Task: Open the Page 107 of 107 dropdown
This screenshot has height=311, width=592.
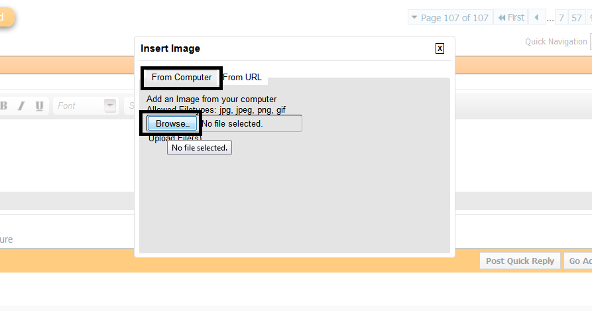Action: coord(449,18)
